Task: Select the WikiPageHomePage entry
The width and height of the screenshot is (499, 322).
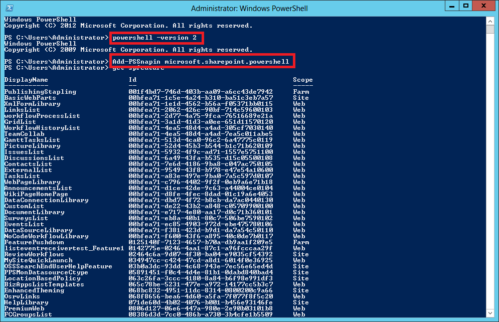Action: tap(36, 194)
